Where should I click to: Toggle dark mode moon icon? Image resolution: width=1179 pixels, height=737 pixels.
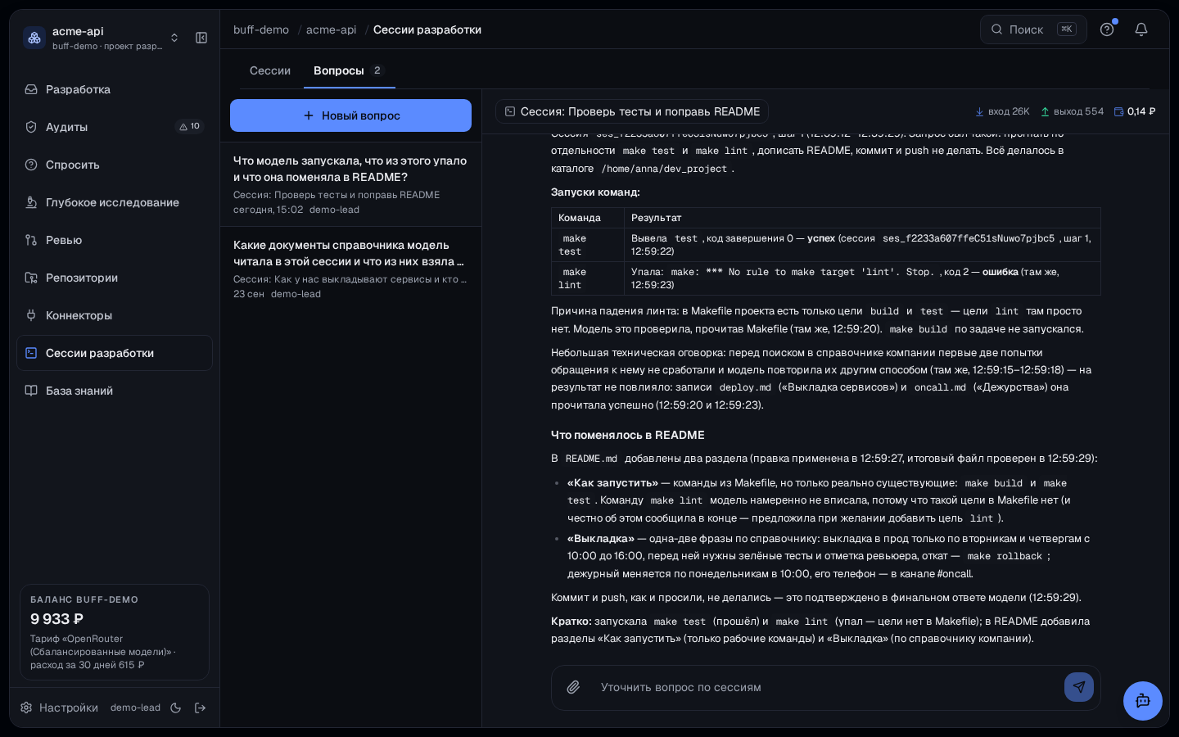(x=175, y=708)
